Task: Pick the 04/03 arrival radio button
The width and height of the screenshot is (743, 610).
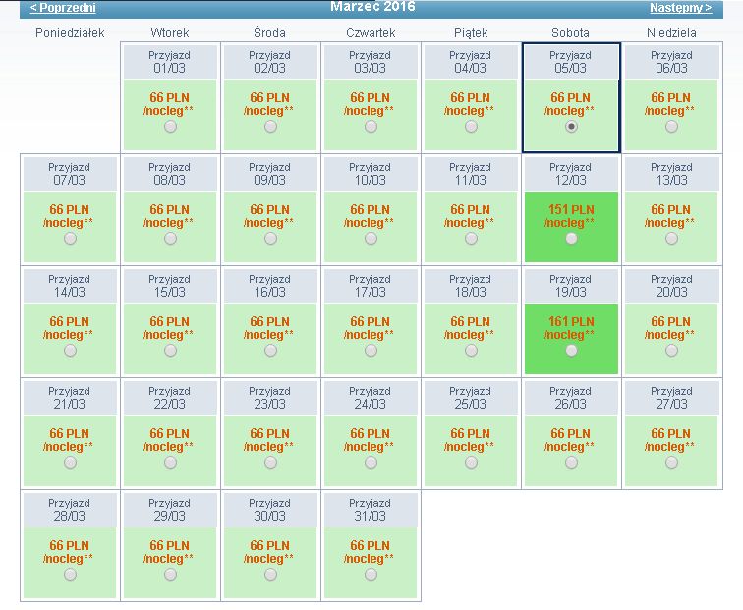Action: (x=471, y=127)
